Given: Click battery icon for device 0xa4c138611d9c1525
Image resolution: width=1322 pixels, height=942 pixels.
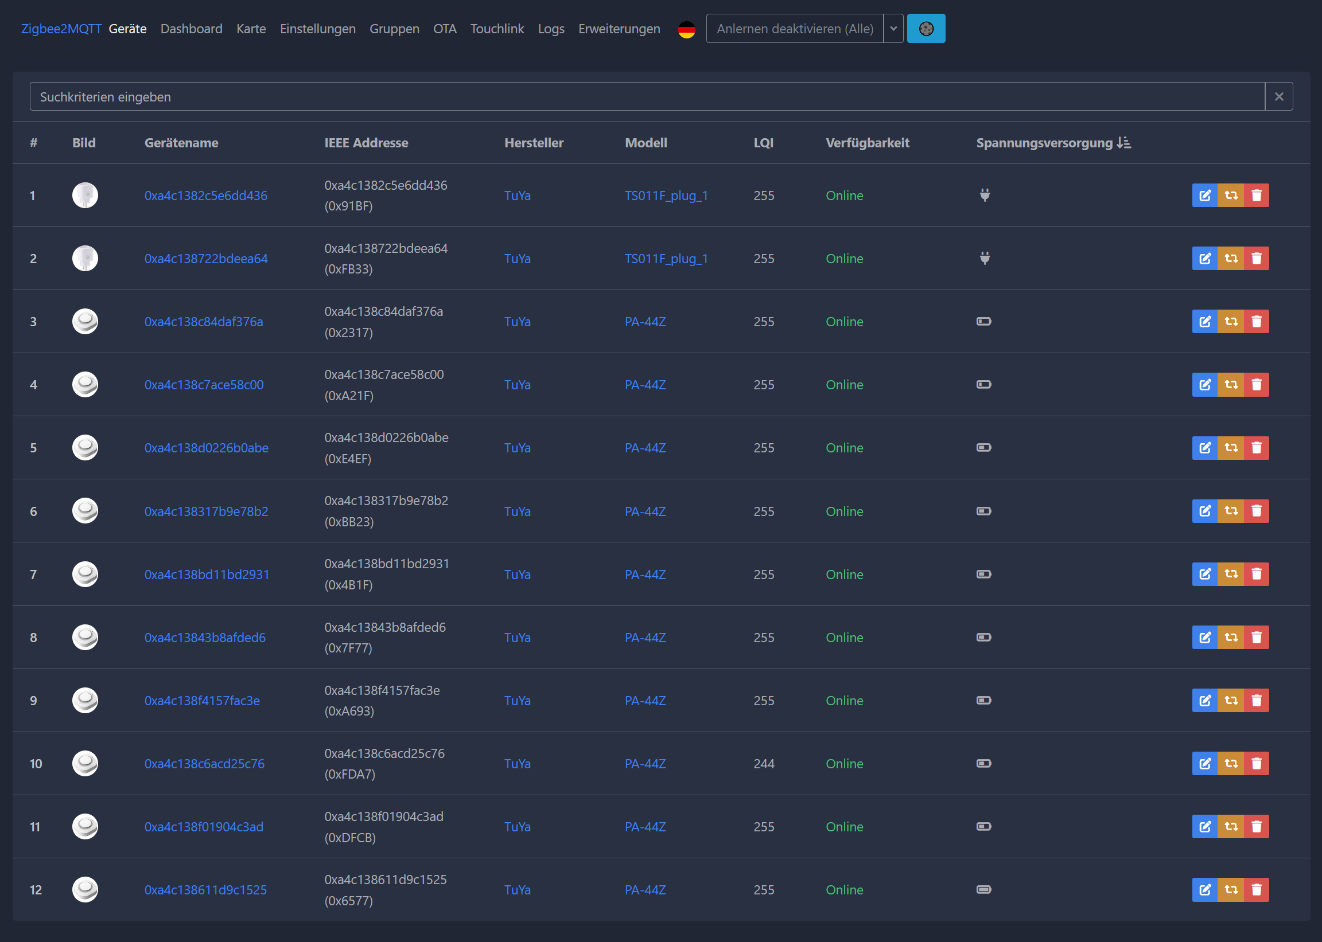Looking at the screenshot, I should click(x=983, y=890).
